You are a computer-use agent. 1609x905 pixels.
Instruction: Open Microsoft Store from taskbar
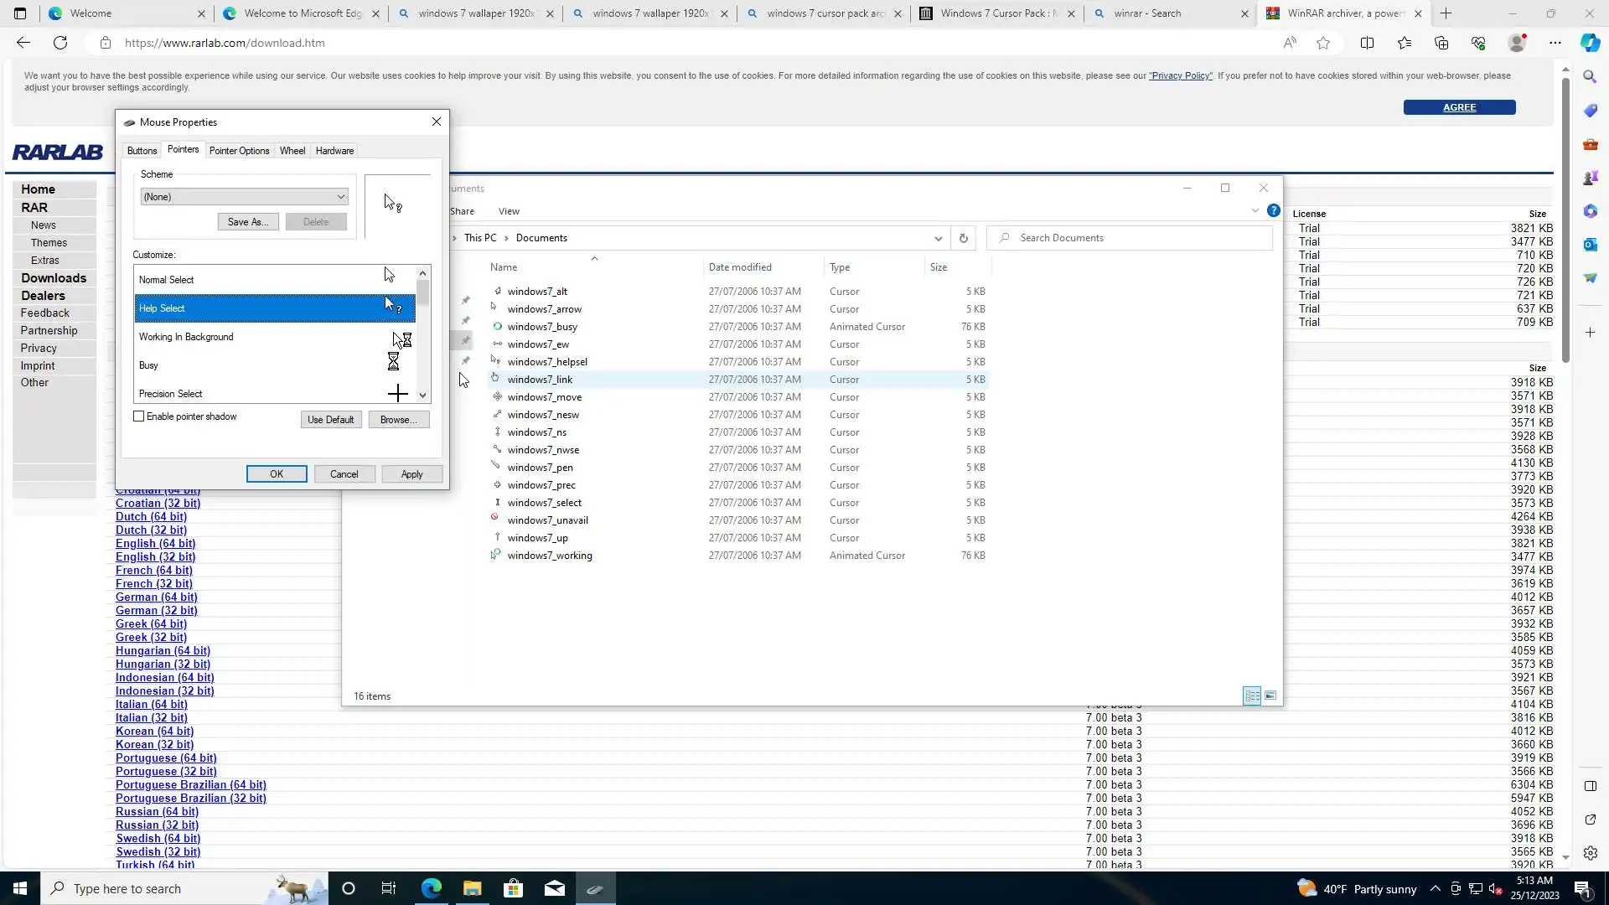513,888
